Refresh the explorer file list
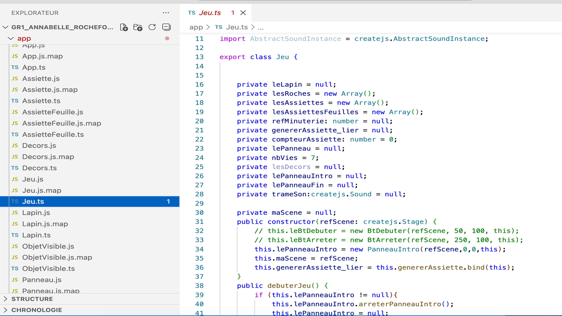Viewport: 562px width, 316px height. (x=152, y=27)
